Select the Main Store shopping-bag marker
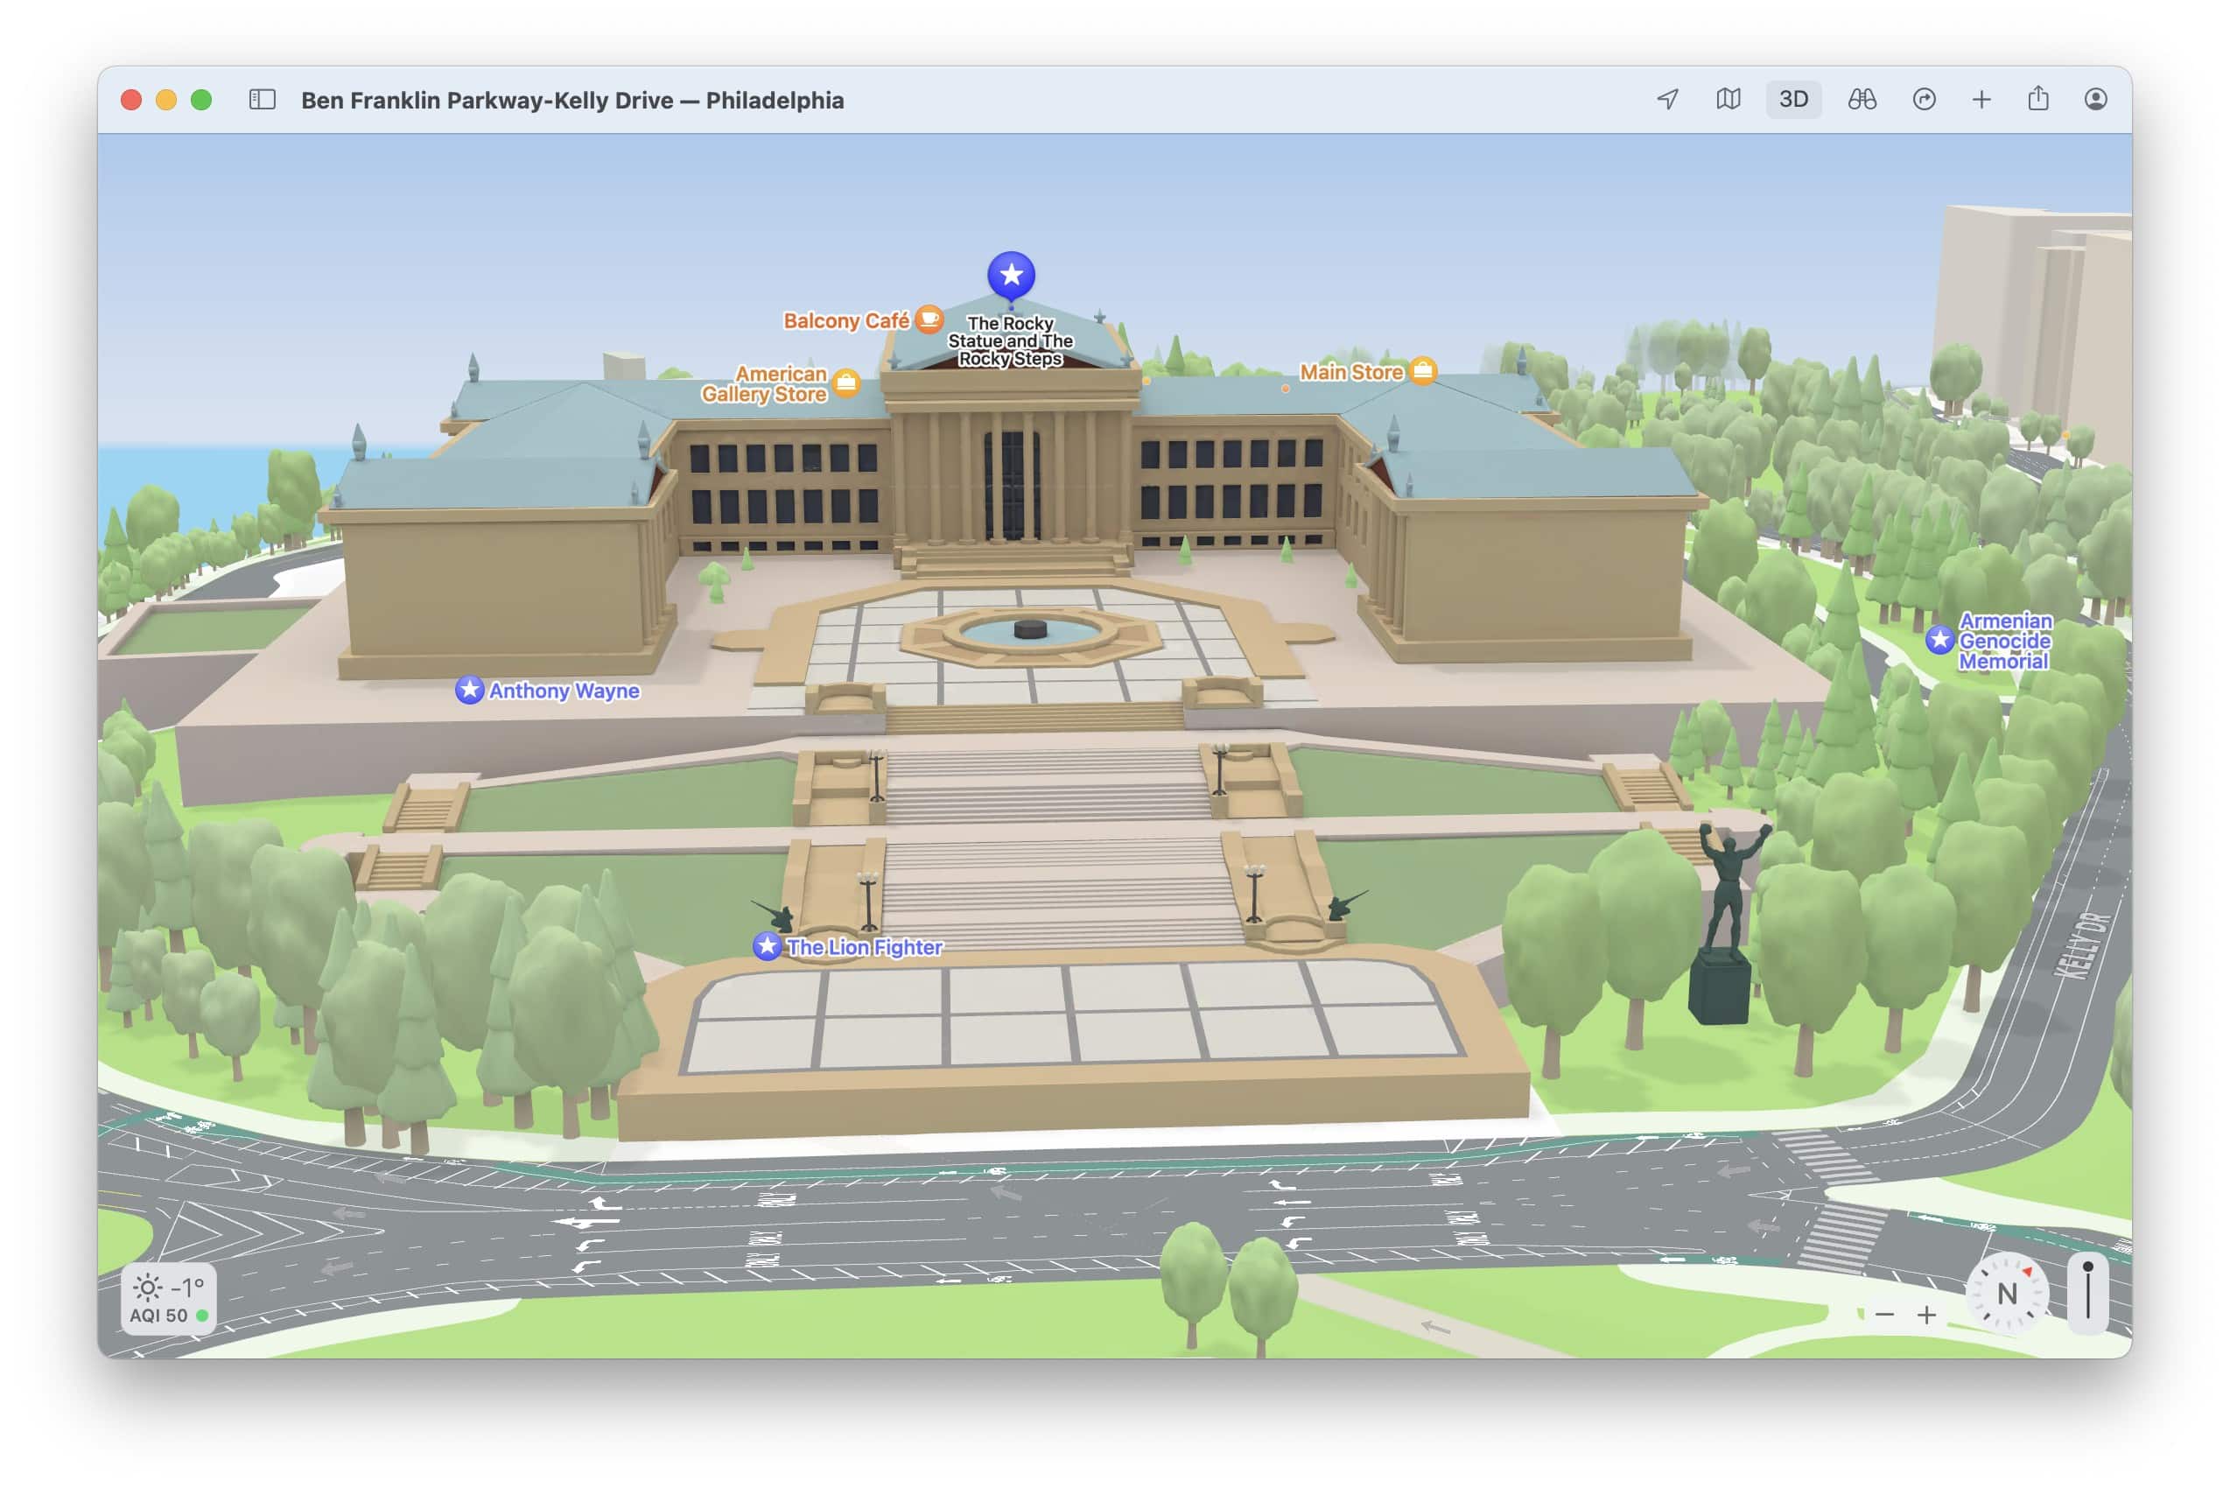This screenshot has width=2230, height=1488. click(1422, 371)
